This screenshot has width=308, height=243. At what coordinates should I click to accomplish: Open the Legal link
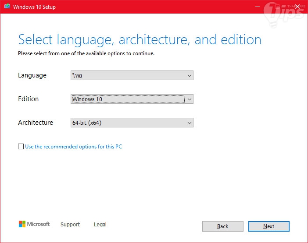(100, 224)
